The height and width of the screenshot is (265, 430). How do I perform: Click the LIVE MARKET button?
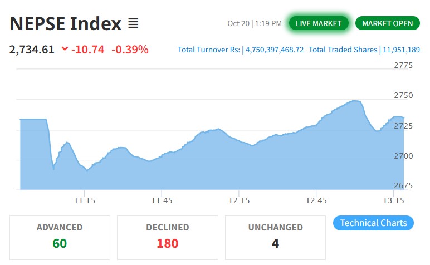(319, 23)
